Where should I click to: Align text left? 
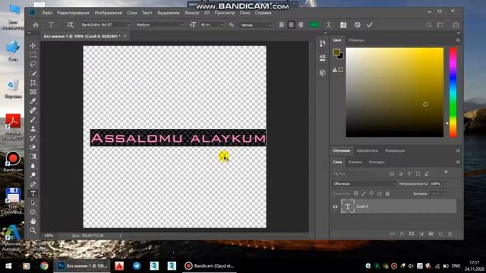[282, 25]
